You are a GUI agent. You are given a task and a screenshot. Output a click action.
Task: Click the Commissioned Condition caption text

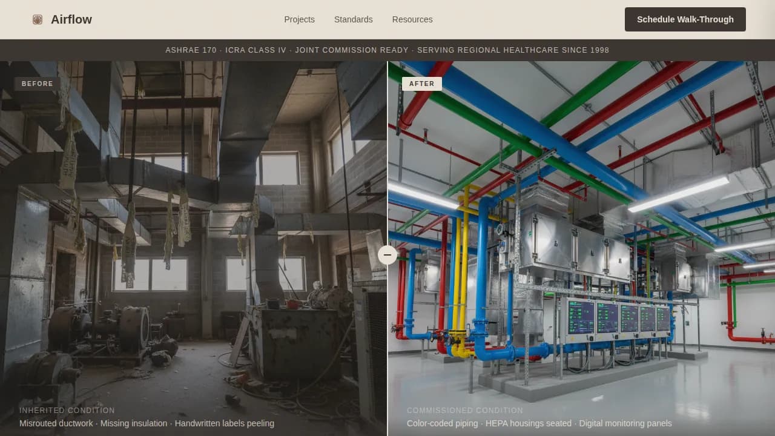point(464,410)
